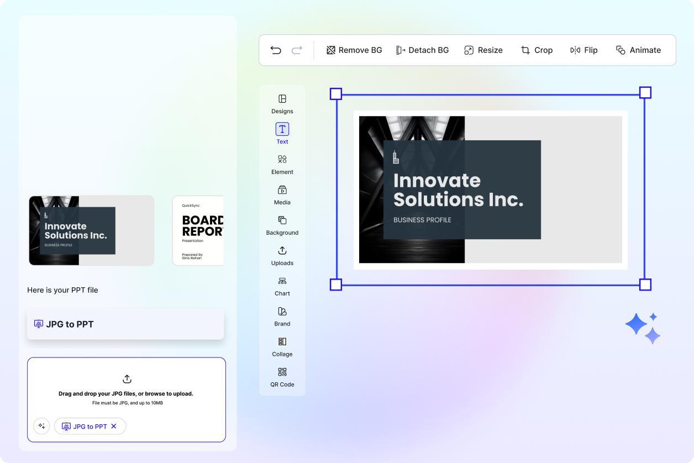Open the Element panel
Screen dimensions: 694x463
pyautogui.click(x=282, y=165)
